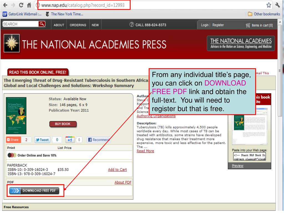Click the ISBN-13: 978-0-309-16024-7 text
This screenshot has height=213, width=284.
click(x=32, y=174)
